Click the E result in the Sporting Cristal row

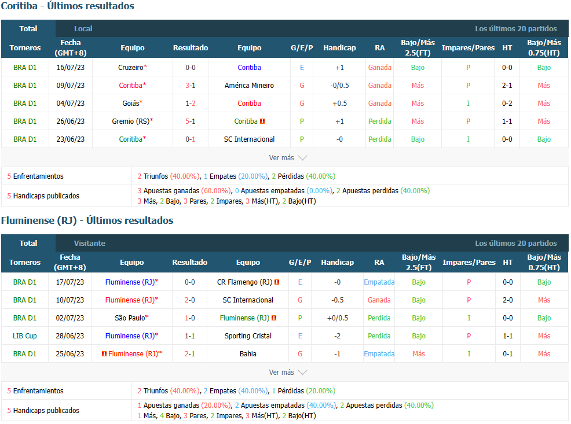click(300, 336)
